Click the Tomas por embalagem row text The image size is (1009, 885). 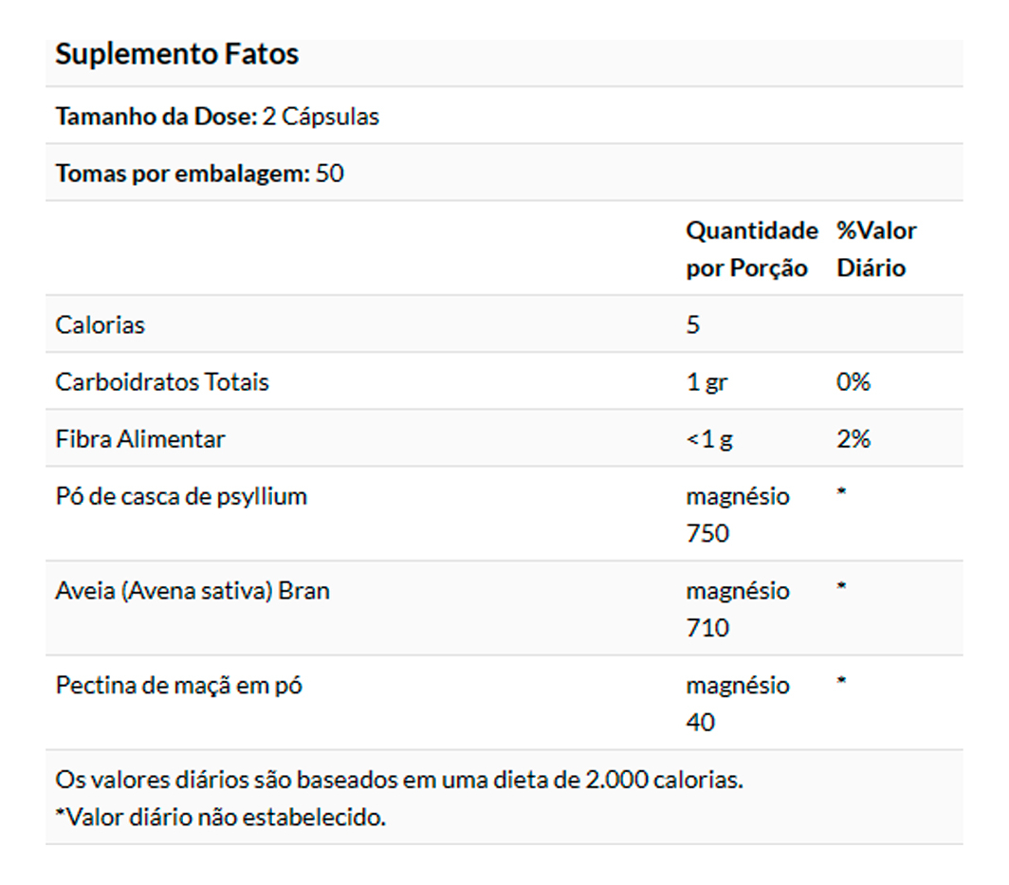tap(199, 174)
